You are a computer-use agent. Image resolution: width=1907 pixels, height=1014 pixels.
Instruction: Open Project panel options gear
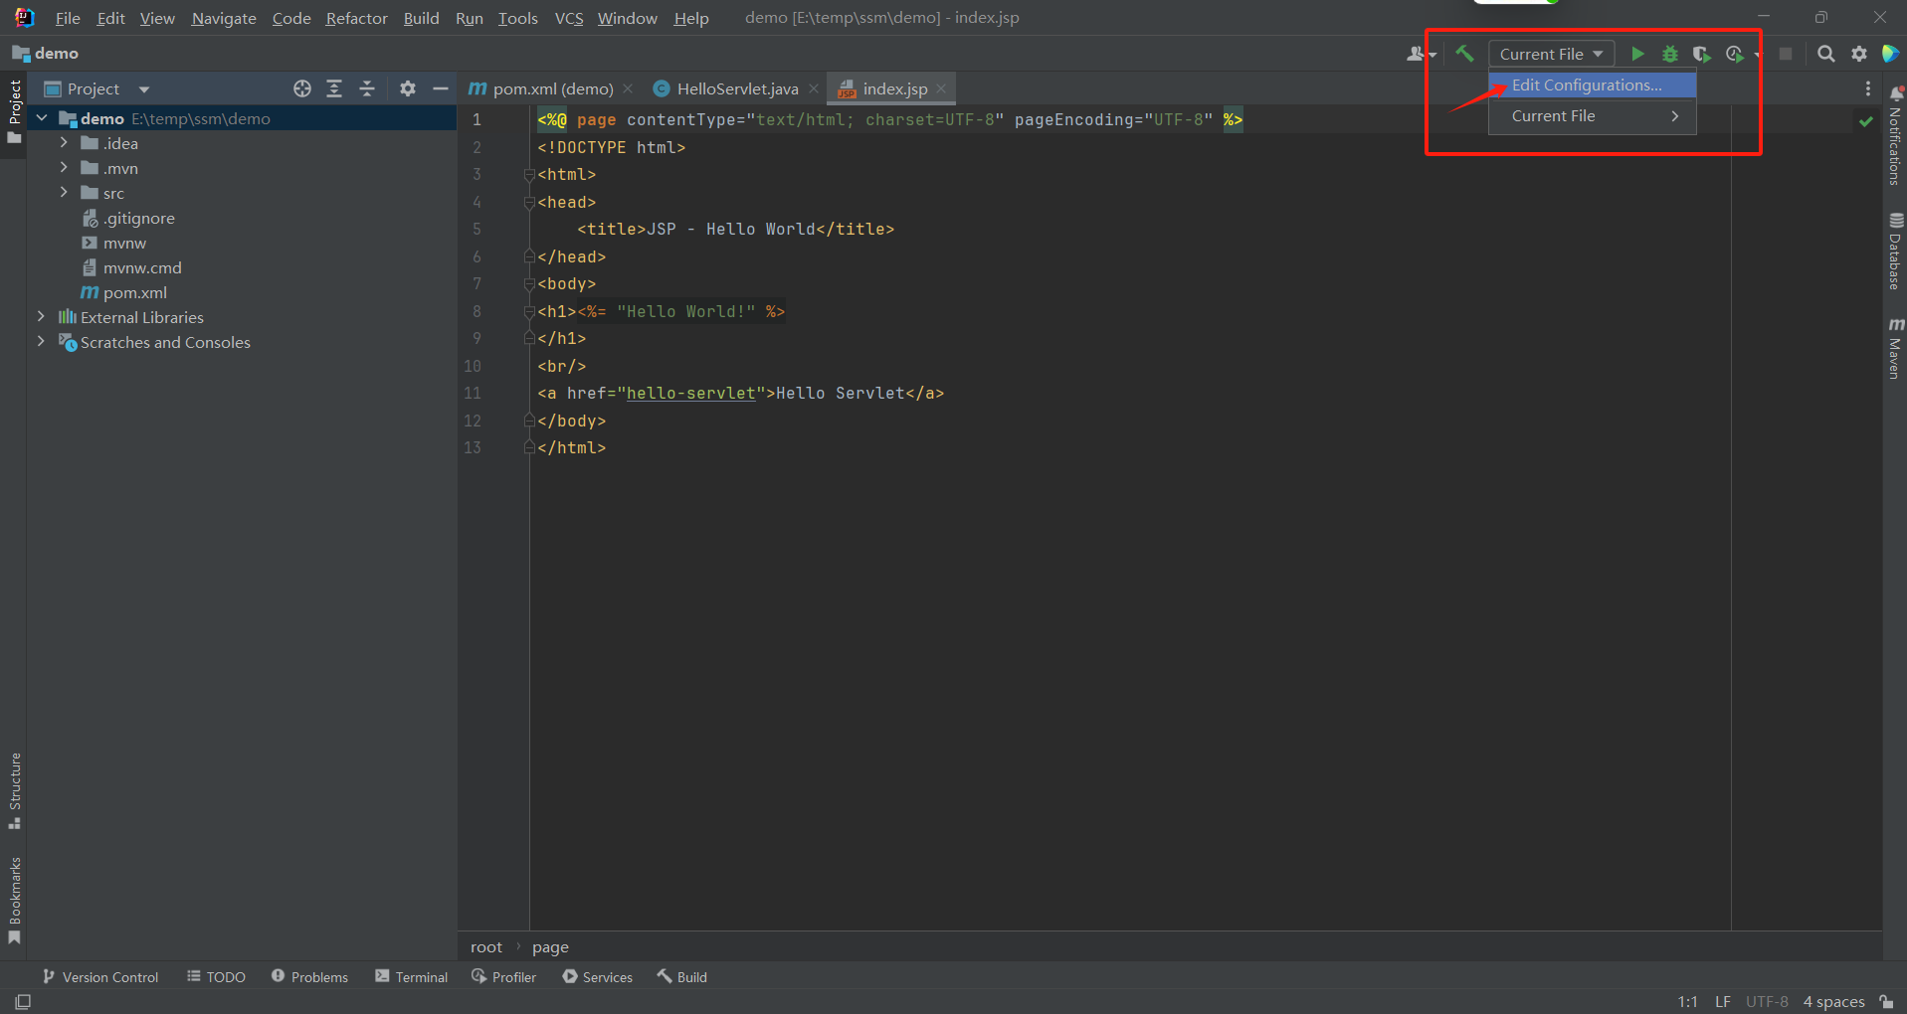[408, 88]
